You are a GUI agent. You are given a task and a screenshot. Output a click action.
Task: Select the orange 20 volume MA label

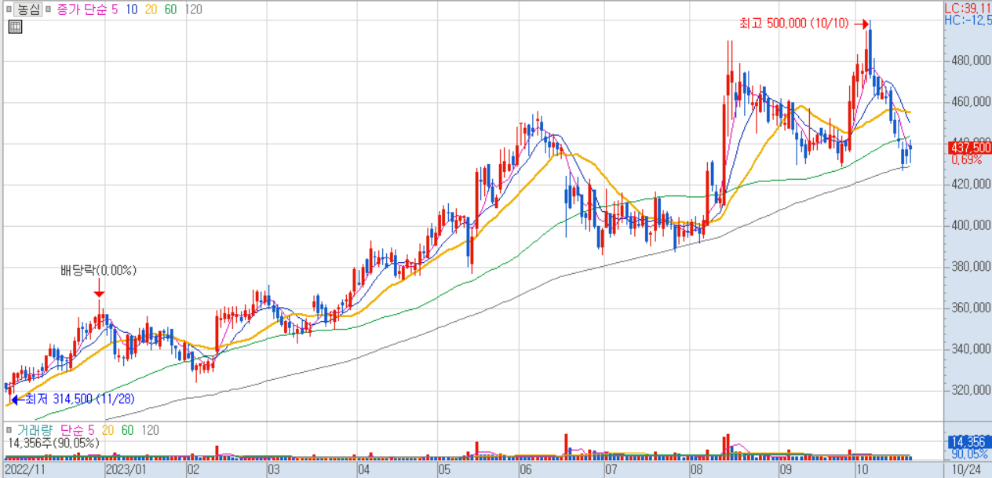108,429
